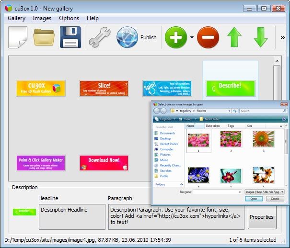Click New Folder in file dialog toolbar
The image size is (290, 248).
210,119
